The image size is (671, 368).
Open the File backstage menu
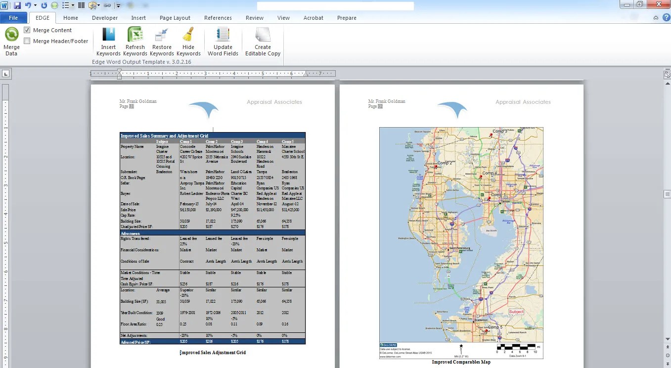tap(14, 17)
